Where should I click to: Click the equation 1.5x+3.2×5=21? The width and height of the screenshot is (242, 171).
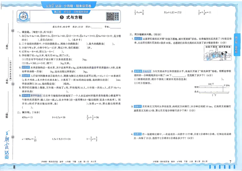click(61, 139)
